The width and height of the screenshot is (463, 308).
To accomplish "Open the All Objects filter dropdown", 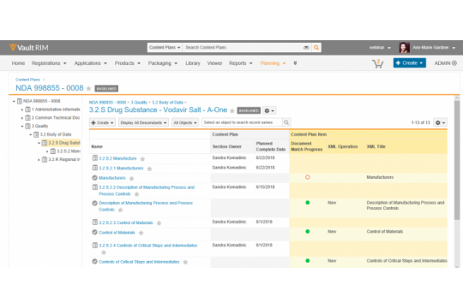I will pos(185,122).
